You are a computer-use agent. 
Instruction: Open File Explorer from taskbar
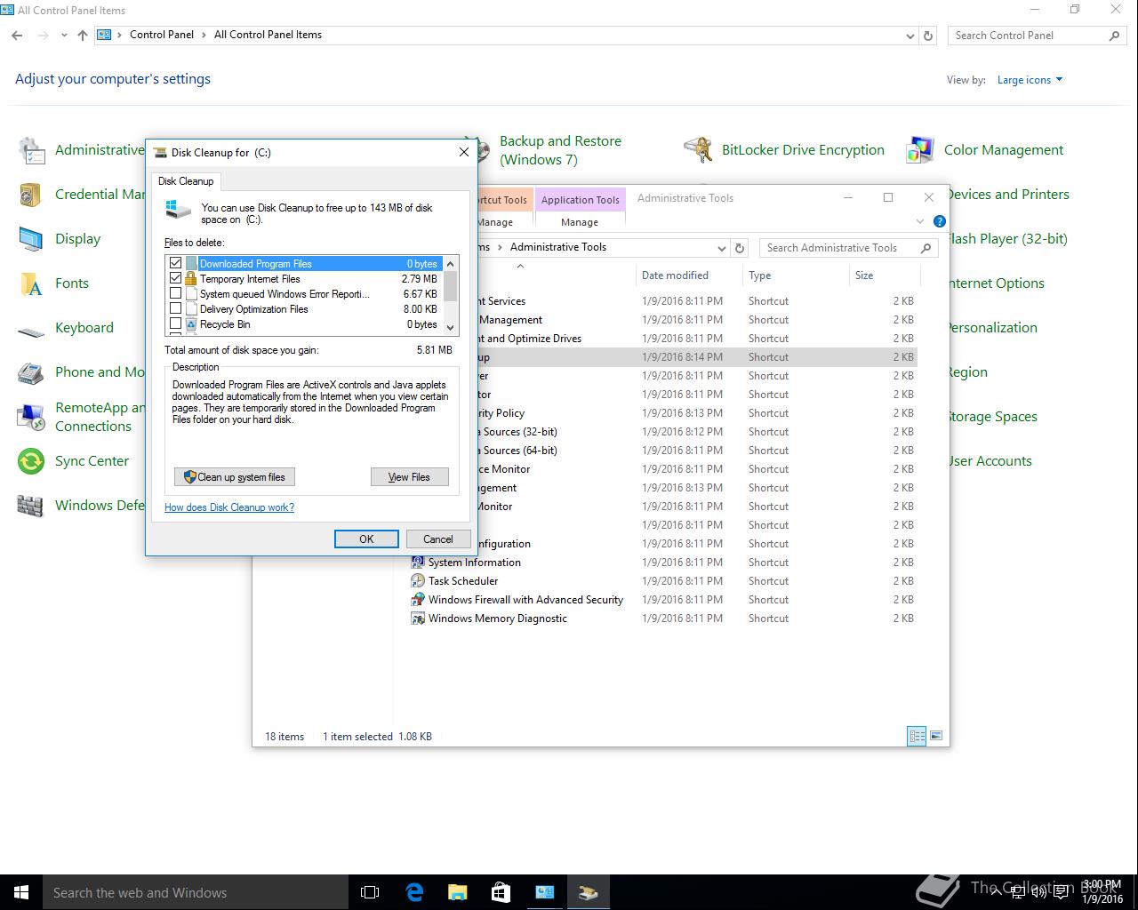coord(457,892)
